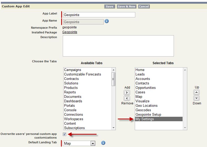Viewport: 207px width, 147px height.
Task: Select Console in Available Tabs
Action: point(88,110)
